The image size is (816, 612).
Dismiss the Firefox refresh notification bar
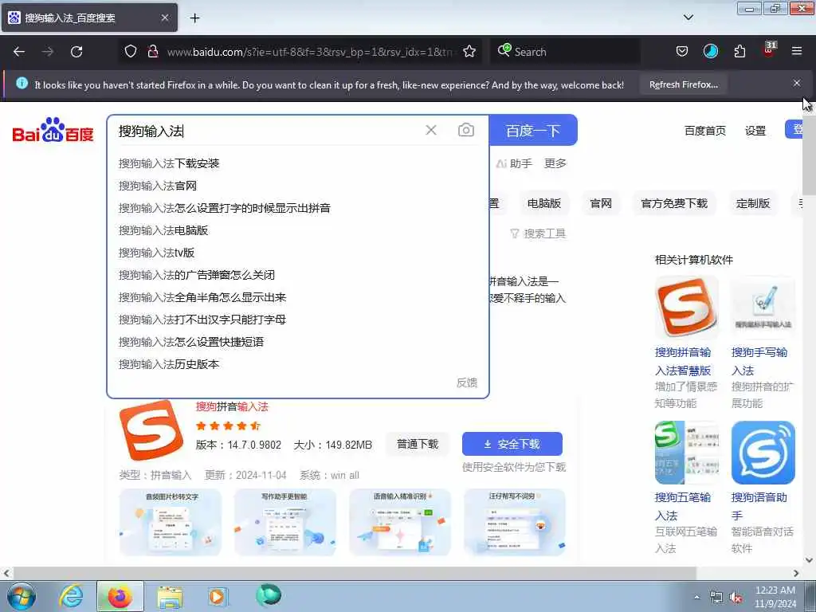[x=797, y=83]
